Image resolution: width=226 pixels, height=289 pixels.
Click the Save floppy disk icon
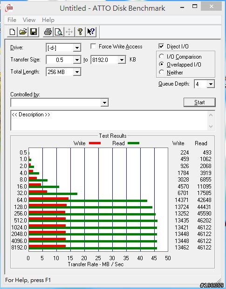click(x=34, y=32)
